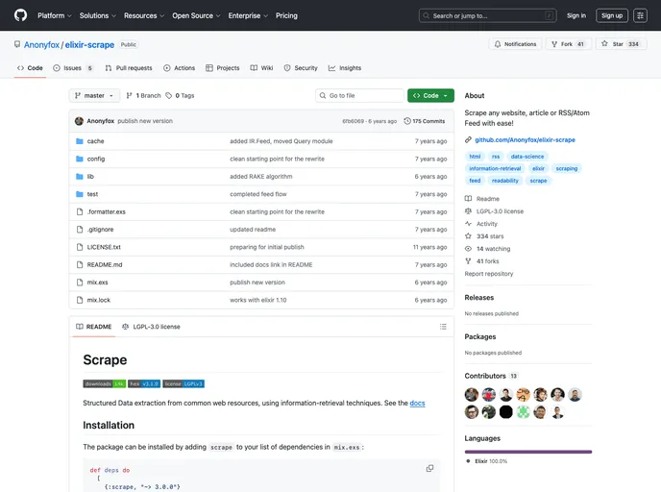Expand the Platform menu
This screenshot has height=492, width=661.
point(54,15)
